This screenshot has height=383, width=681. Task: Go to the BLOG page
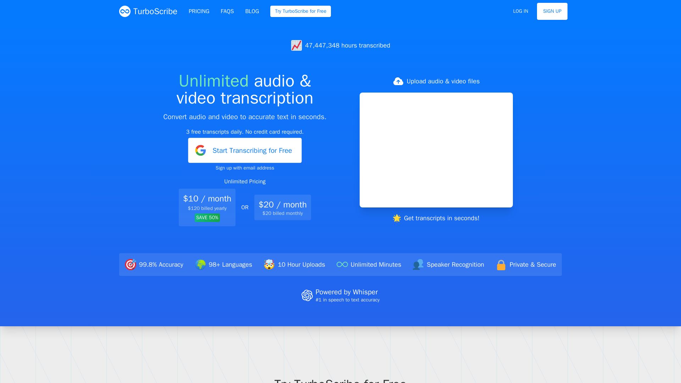coord(252,11)
